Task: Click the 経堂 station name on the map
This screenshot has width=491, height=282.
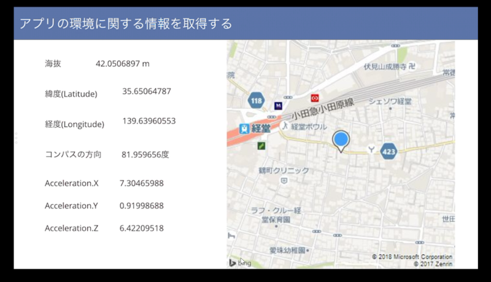Action: coord(260,128)
